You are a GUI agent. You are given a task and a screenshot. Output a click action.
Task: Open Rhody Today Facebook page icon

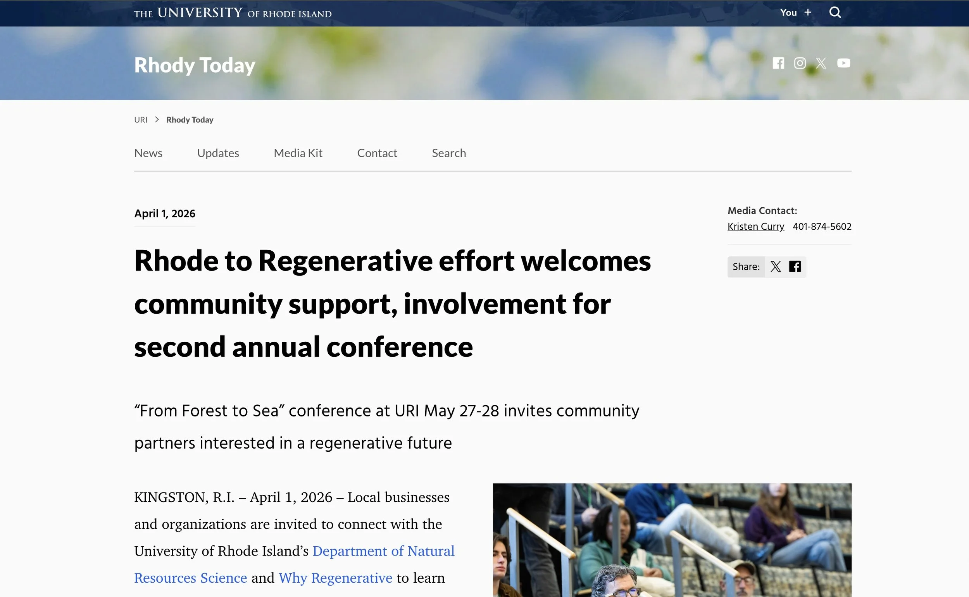(778, 63)
